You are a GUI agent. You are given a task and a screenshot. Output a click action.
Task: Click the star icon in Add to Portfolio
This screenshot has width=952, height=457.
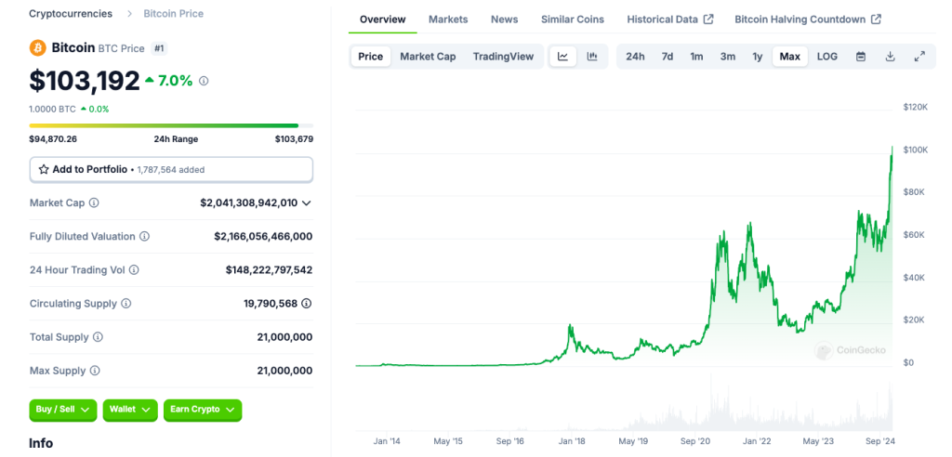44,169
